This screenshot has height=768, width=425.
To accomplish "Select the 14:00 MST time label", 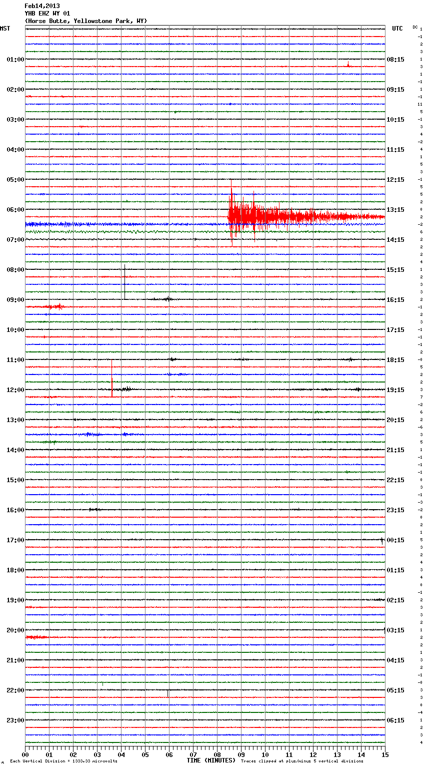I will [x=15, y=450].
